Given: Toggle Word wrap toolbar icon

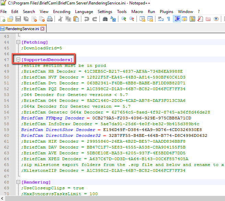Looking at the screenshot, I should click(161, 19).
